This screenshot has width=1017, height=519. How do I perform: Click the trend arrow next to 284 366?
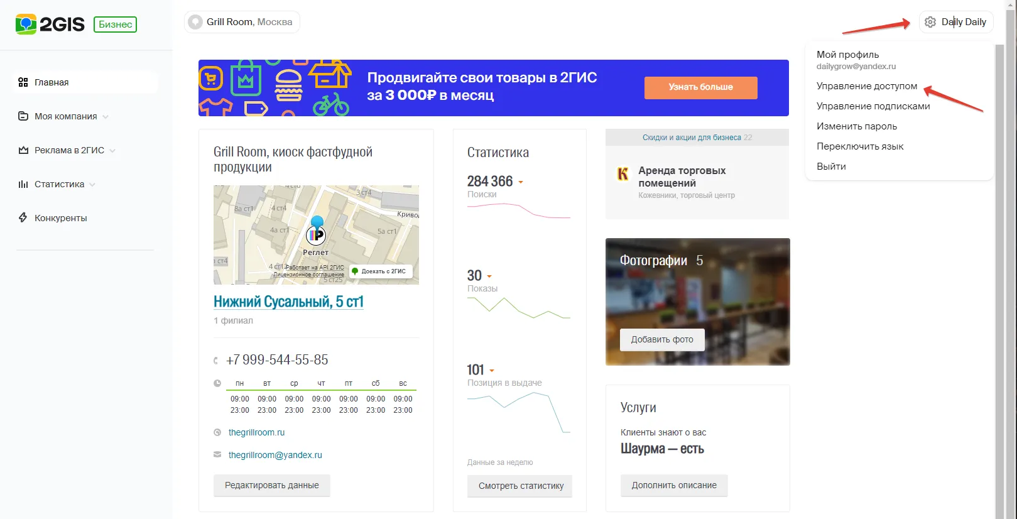521,182
